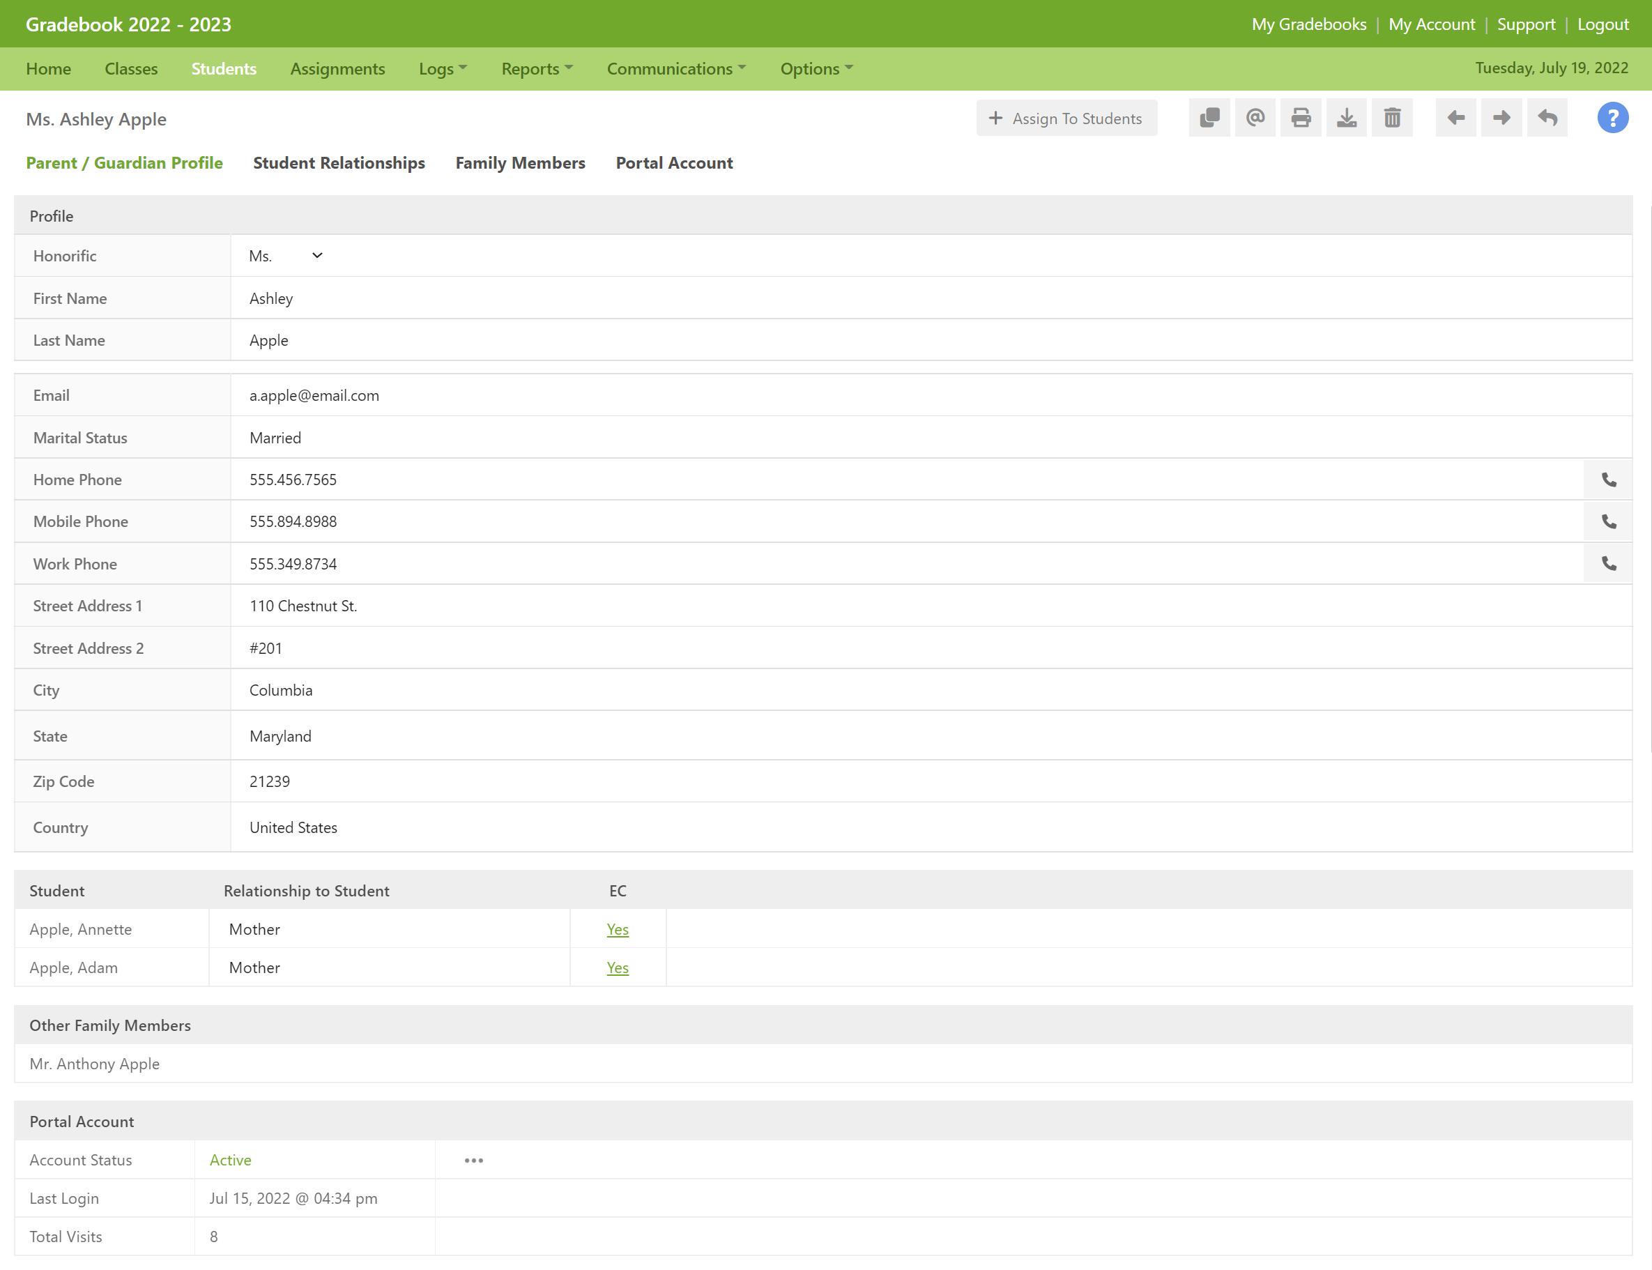Expand the Communications menu
Viewport: 1652px width, 1270px height.
676,69
